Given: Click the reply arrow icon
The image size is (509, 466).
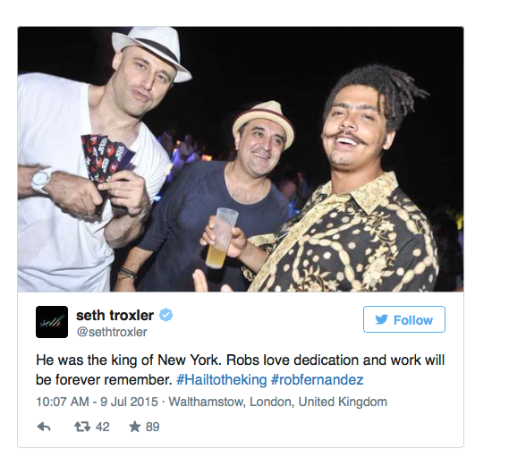Looking at the screenshot, I should coord(44,427).
